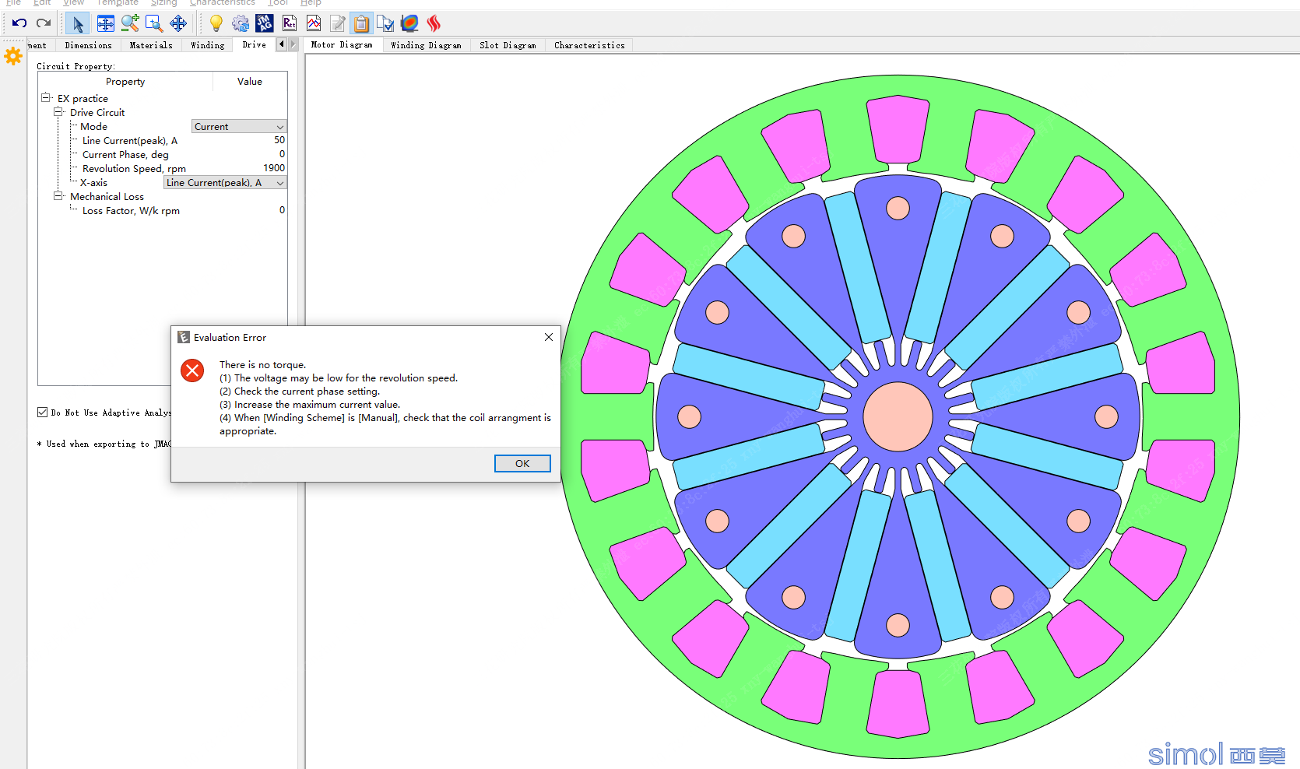Viewport: 1300px width, 769px height.
Task: Open the Characteristics menu in menu bar
Action: click(222, 3)
